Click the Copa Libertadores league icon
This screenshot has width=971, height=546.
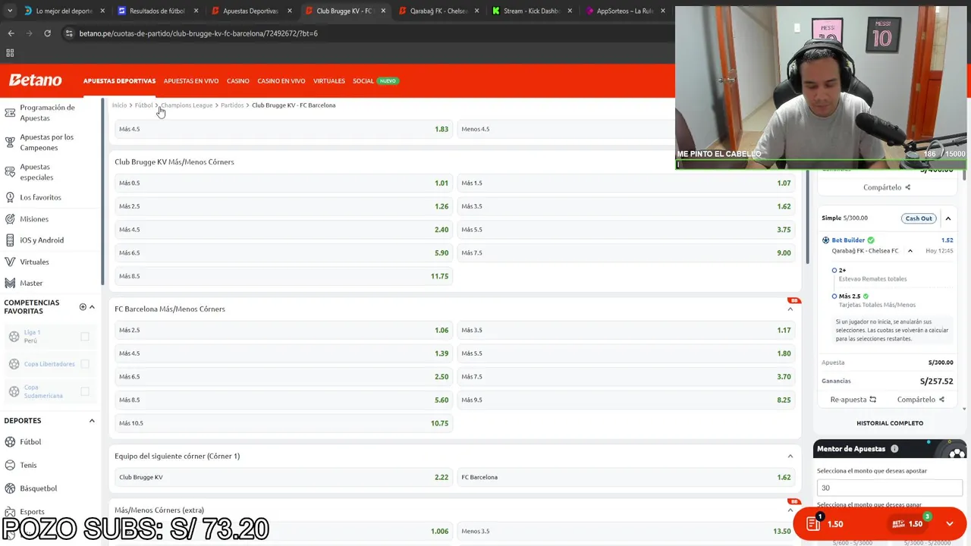click(14, 364)
